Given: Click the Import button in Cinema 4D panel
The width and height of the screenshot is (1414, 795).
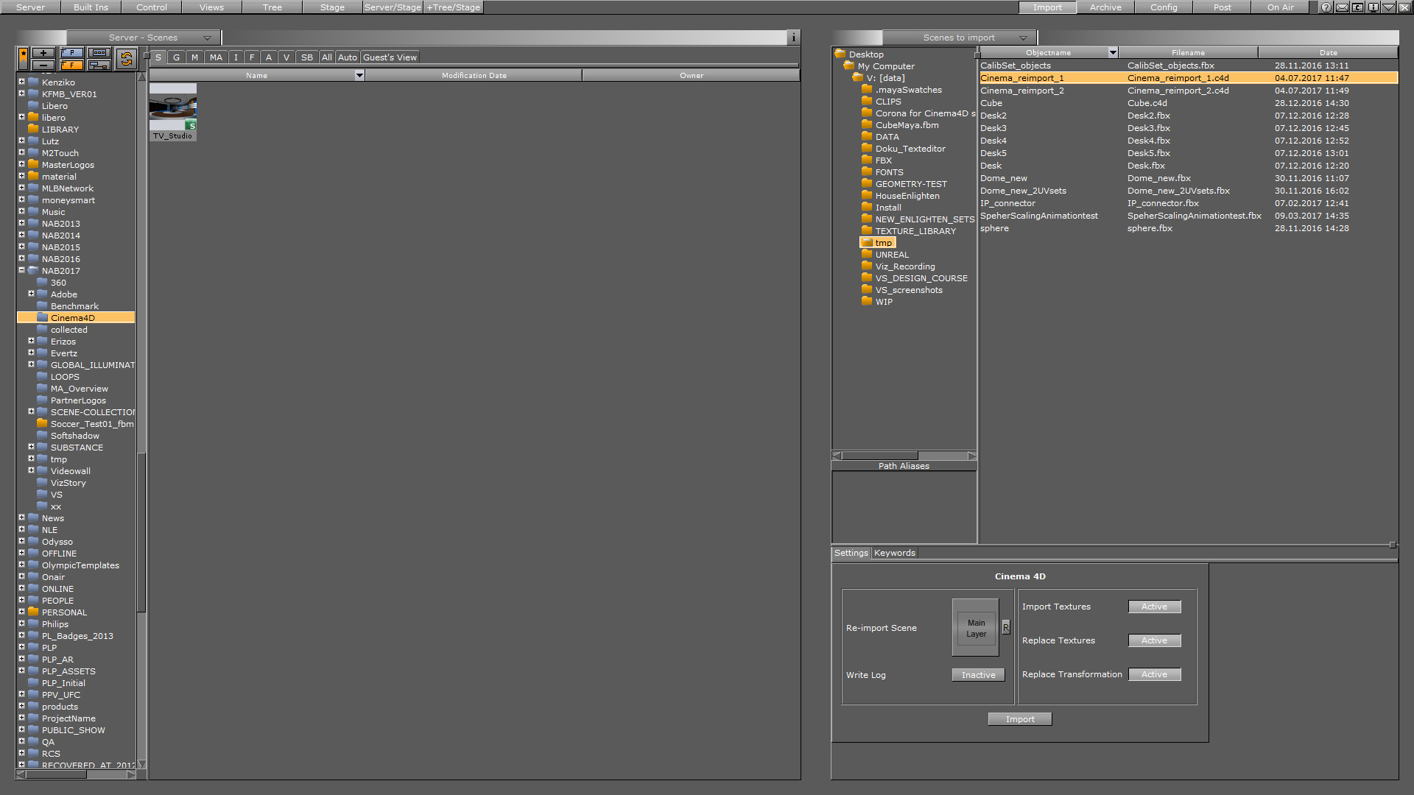Looking at the screenshot, I should (1020, 718).
